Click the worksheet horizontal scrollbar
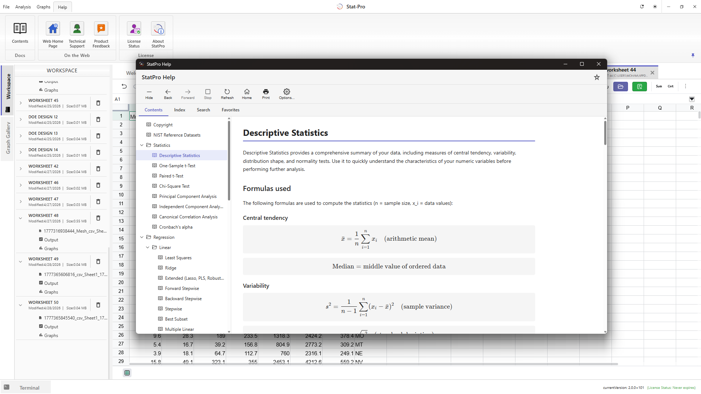 coord(373,364)
